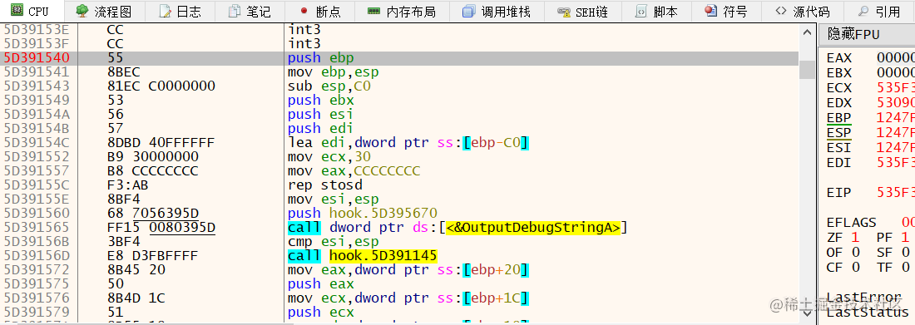
Task: Switch to the 内存布局 tab
Action: pos(402,11)
